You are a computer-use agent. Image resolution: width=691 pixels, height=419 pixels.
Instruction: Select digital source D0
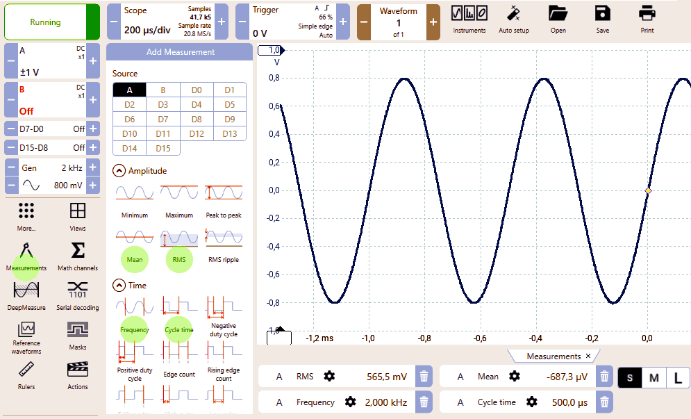coord(197,90)
